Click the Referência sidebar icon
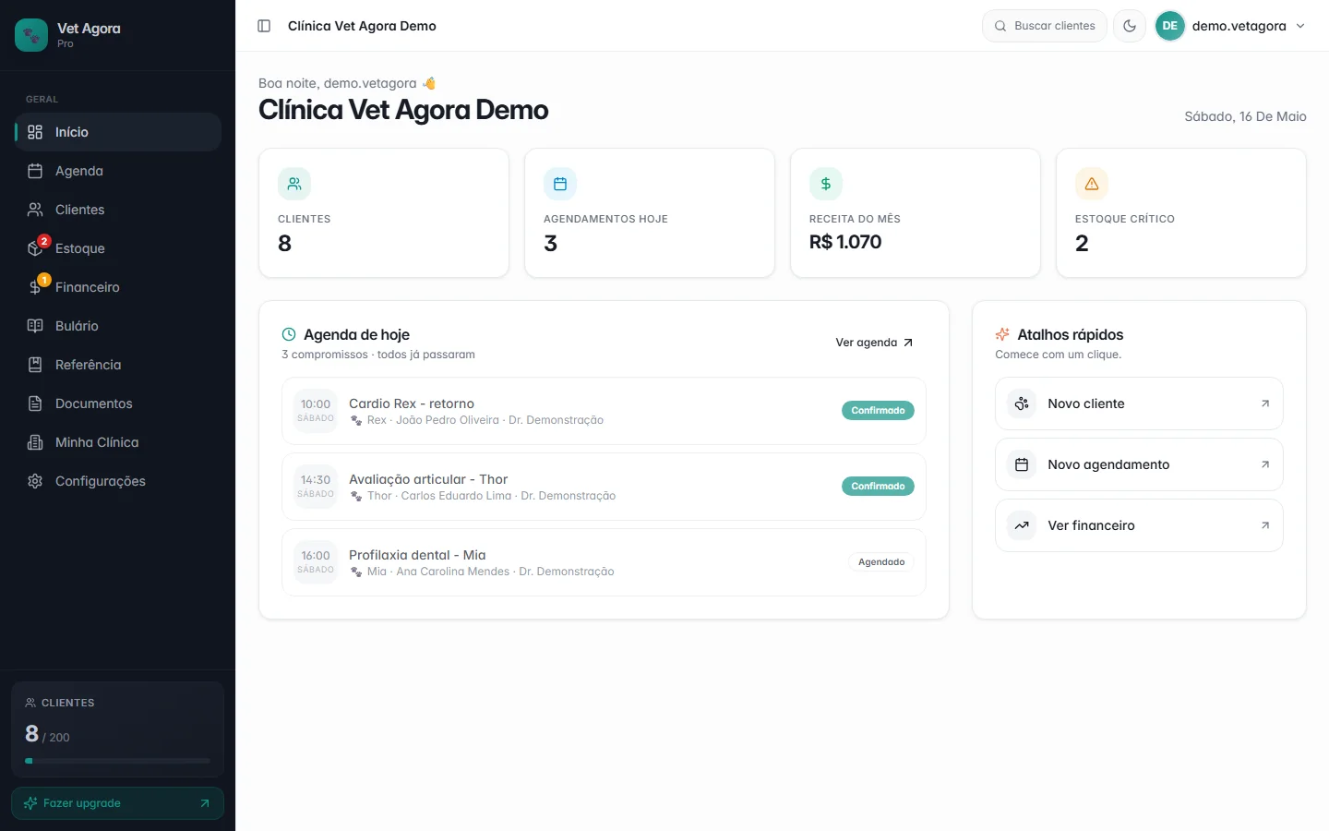 pyautogui.click(x=35, y=365)
